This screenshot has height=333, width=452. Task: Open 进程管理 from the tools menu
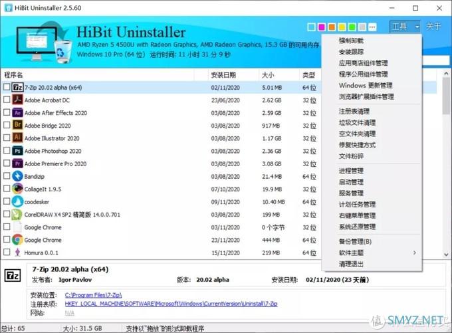[x=351, y=171]
